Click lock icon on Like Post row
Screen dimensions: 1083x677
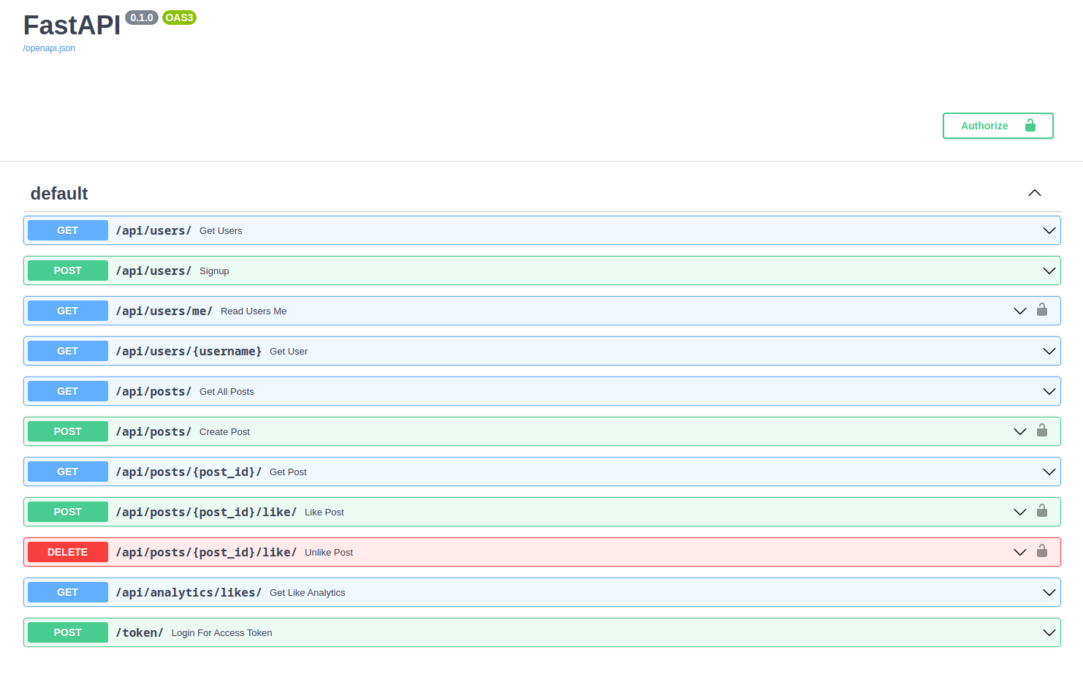(1042, 511)
